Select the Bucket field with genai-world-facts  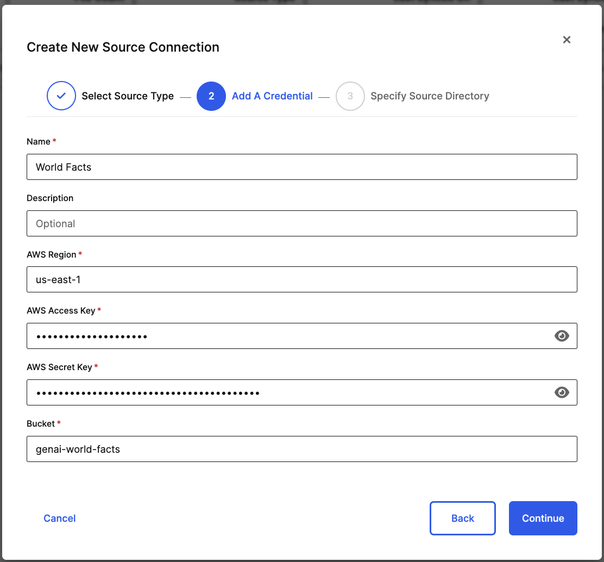pos(301,449)
